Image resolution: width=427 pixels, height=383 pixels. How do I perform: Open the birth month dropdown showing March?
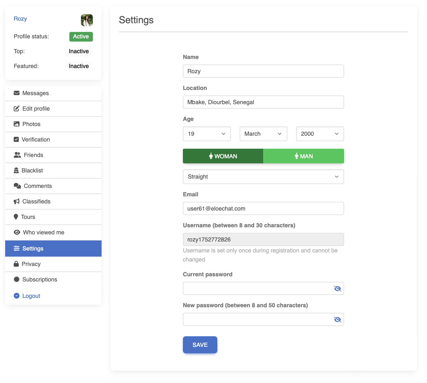click(x=263, y=134)
